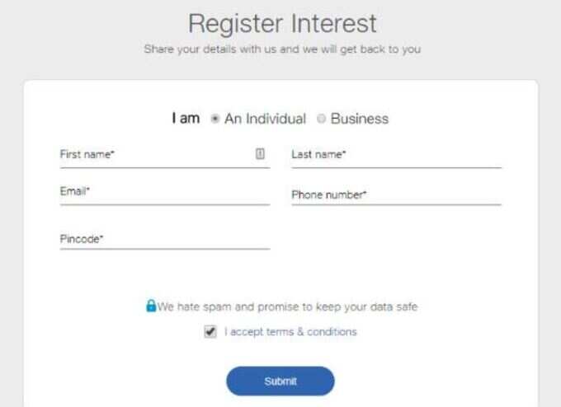Select the Business radio button
The height and width of the screenshot is (407, 561).
click(321, 119)
